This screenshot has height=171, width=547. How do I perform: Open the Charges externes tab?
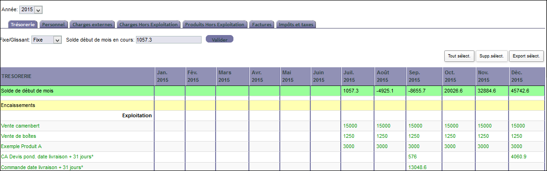(x=92, y=25)
